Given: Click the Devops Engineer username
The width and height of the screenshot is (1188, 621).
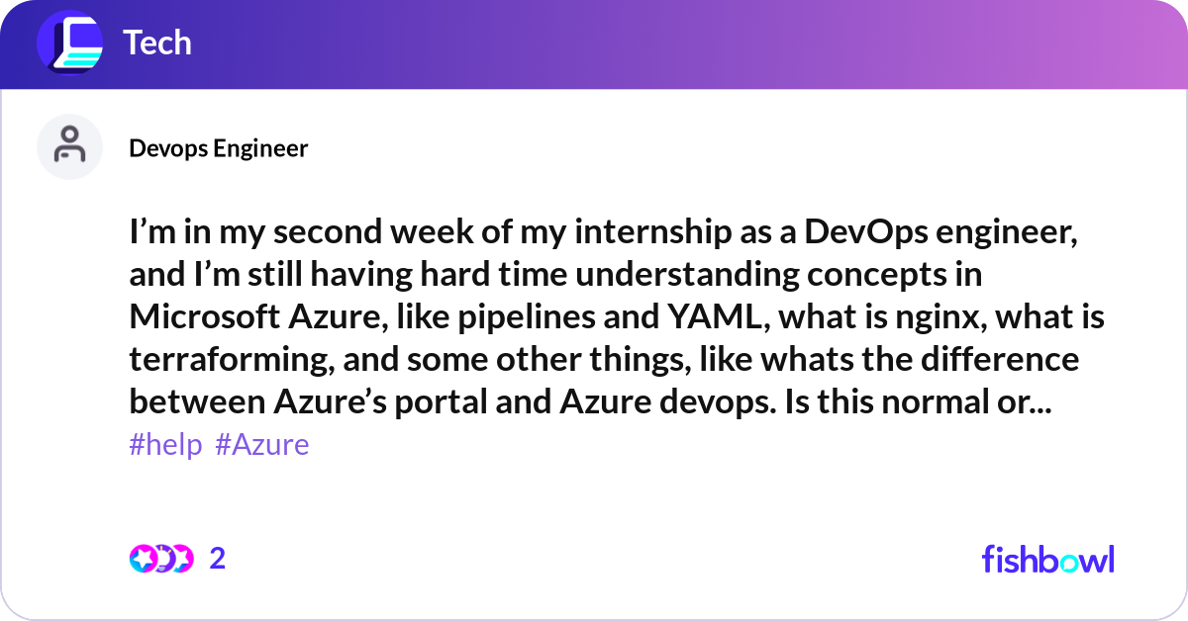Looking at the screenshot, I should (220, 147).
